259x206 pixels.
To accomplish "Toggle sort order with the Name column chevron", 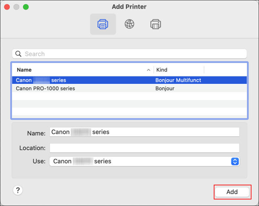I will click(x=149, y=70).
